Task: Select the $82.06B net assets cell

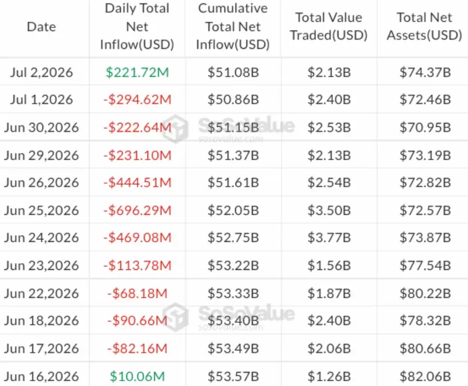Action: (425, 376)
